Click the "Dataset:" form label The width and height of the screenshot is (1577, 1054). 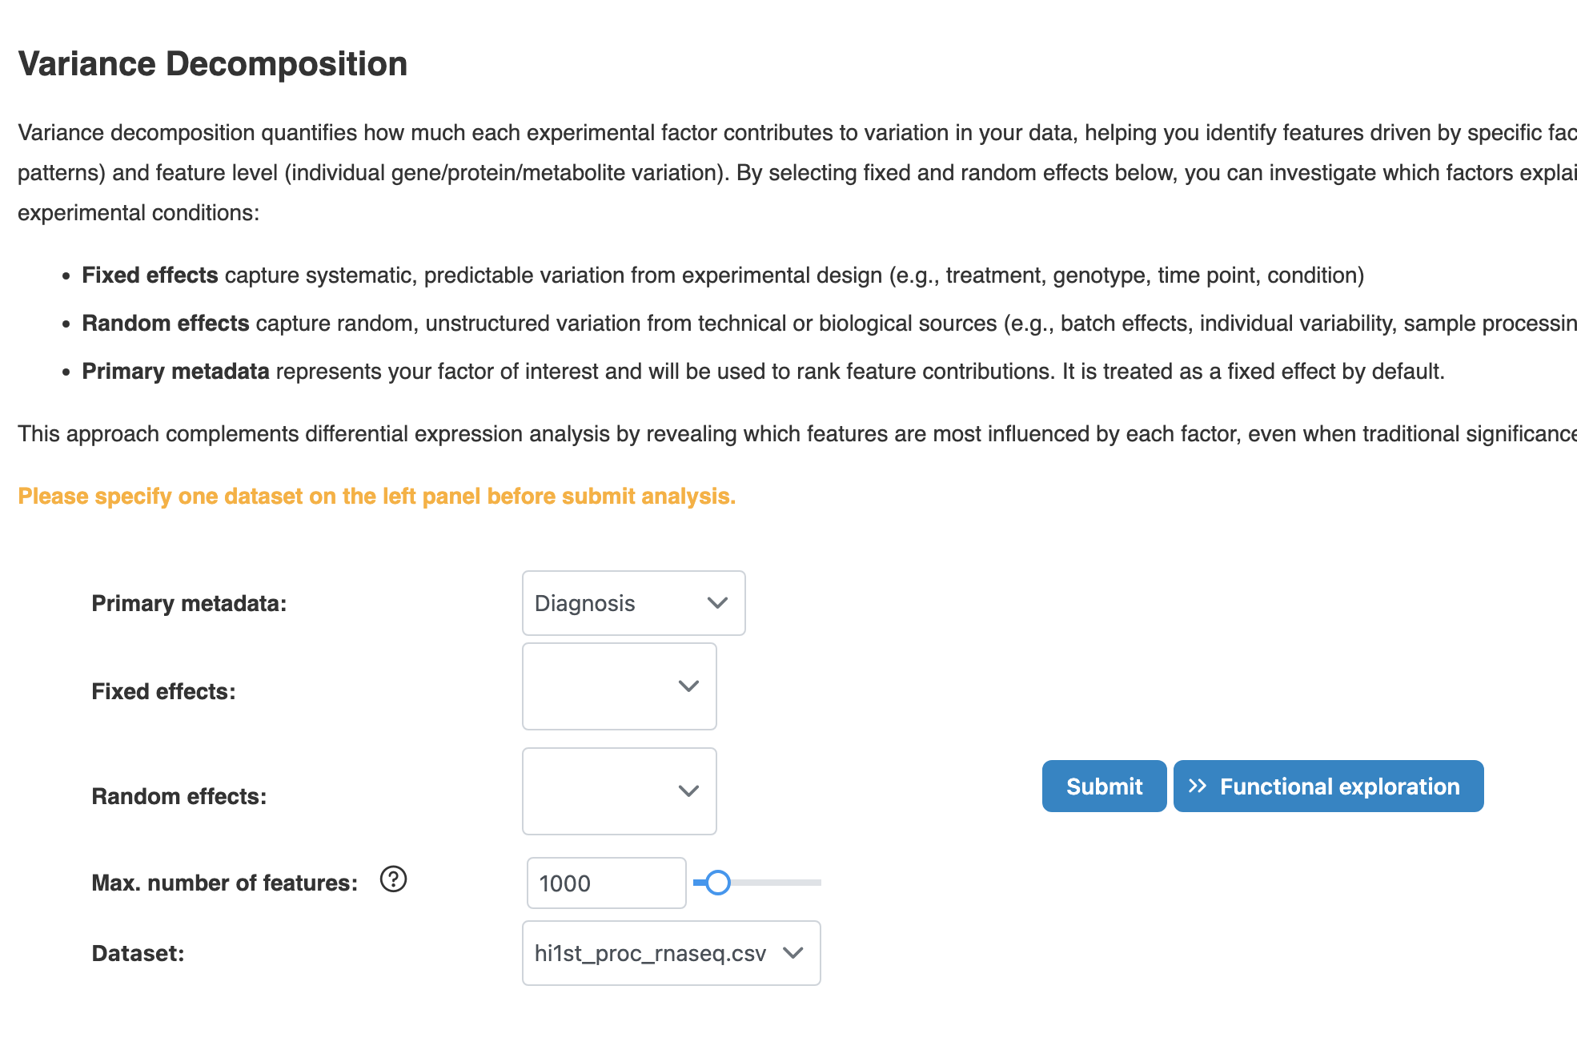[x=138, y=953]
